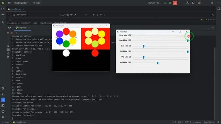Open the Structure tool window icon
This screenshot has width=221, height=124.
pyautogui.click(x=3, y=22)
